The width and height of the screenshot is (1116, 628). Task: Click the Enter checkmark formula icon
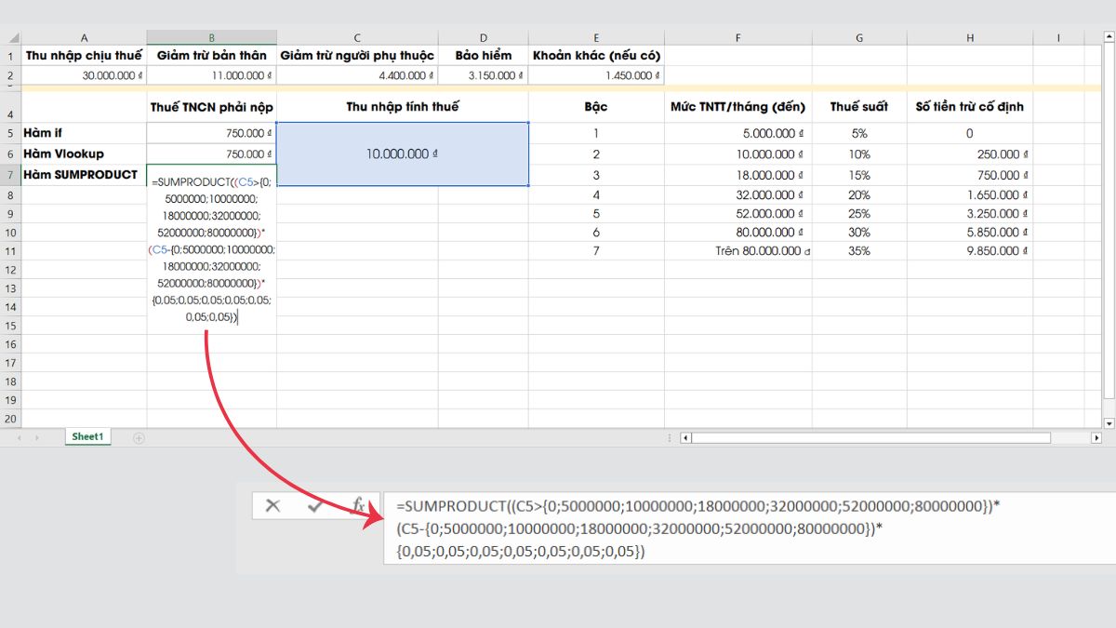pos(315,505)
